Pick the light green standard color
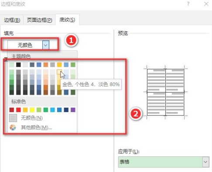212x172 pixels. tap(39, 110)
